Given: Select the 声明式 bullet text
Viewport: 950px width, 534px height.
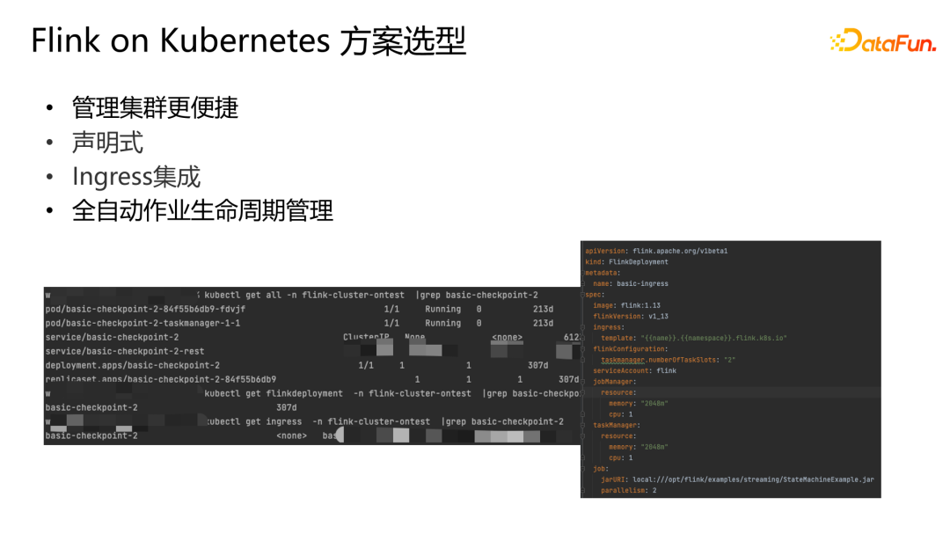Looking at the screenshot, I should (107, 143).
